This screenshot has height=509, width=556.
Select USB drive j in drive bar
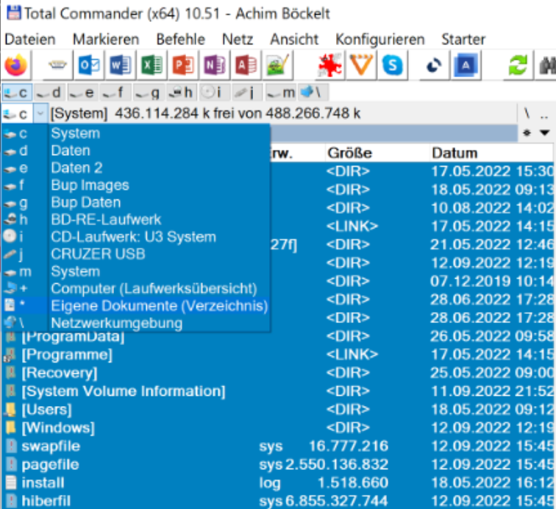coord(246,93)
